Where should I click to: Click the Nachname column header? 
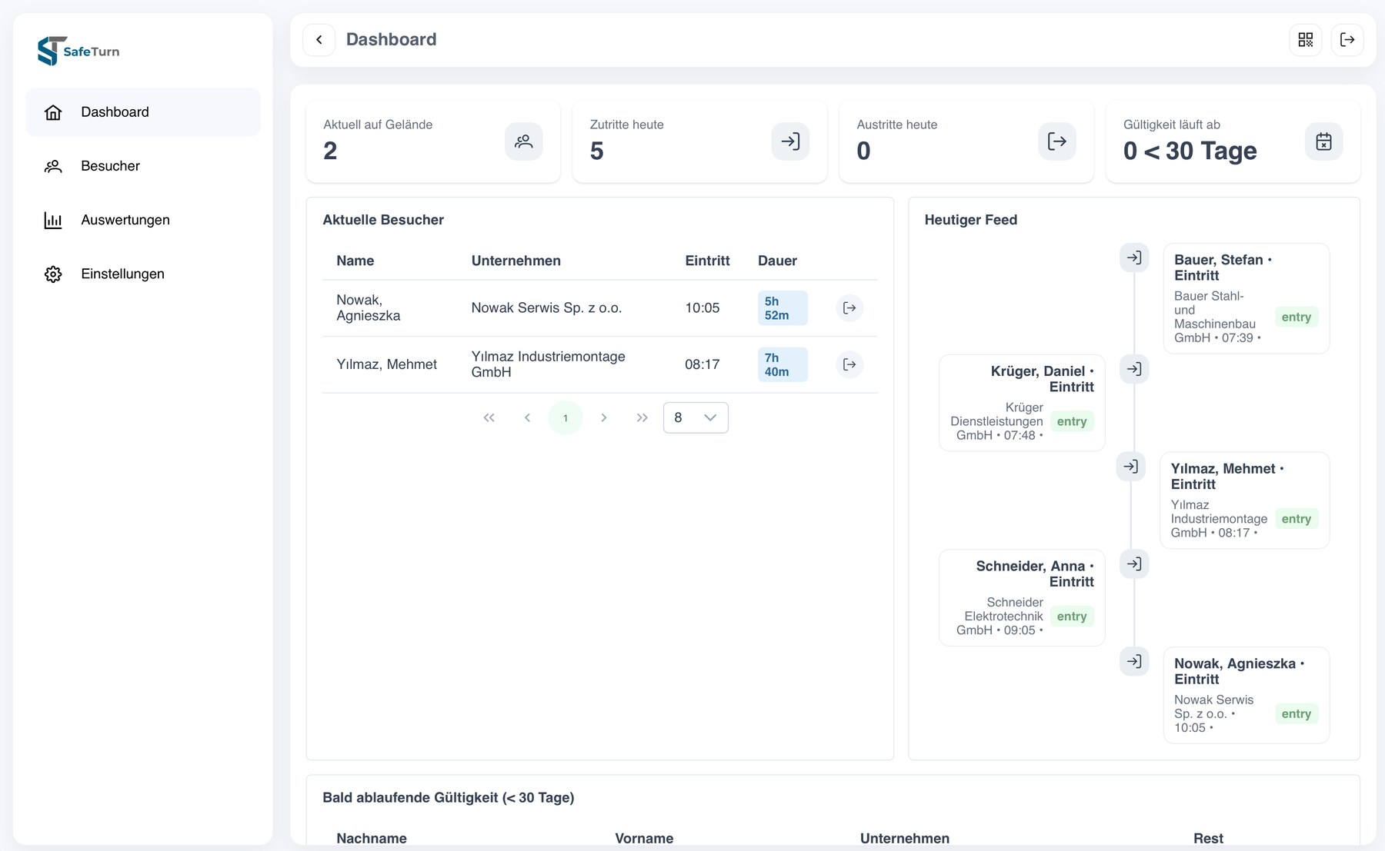[x=372, y=839]
